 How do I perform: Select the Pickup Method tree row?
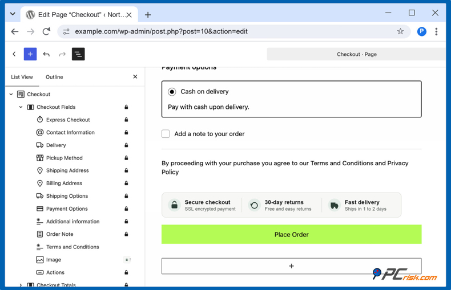64,158
